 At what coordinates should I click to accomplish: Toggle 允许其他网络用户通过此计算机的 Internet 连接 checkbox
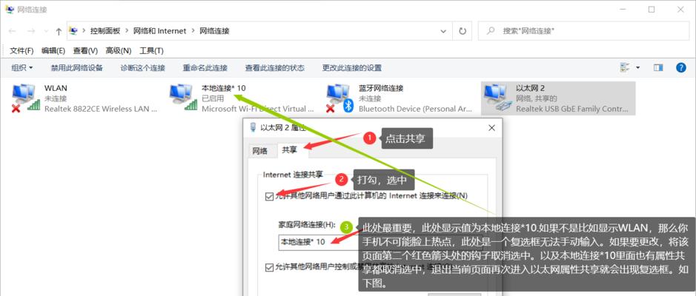pos(270,196)
